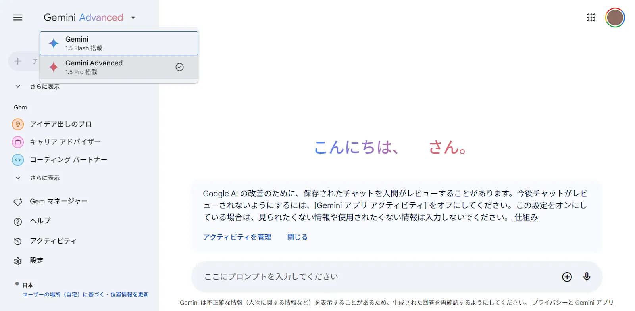635x311 pixels.
Task: Click the Gem マネージャー diamond icon
Action: pos(18,202)
